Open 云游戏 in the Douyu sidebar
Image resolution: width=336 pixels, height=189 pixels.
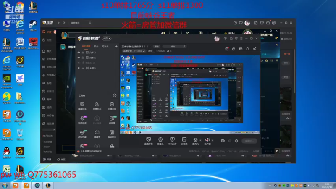tap(48, 91)
